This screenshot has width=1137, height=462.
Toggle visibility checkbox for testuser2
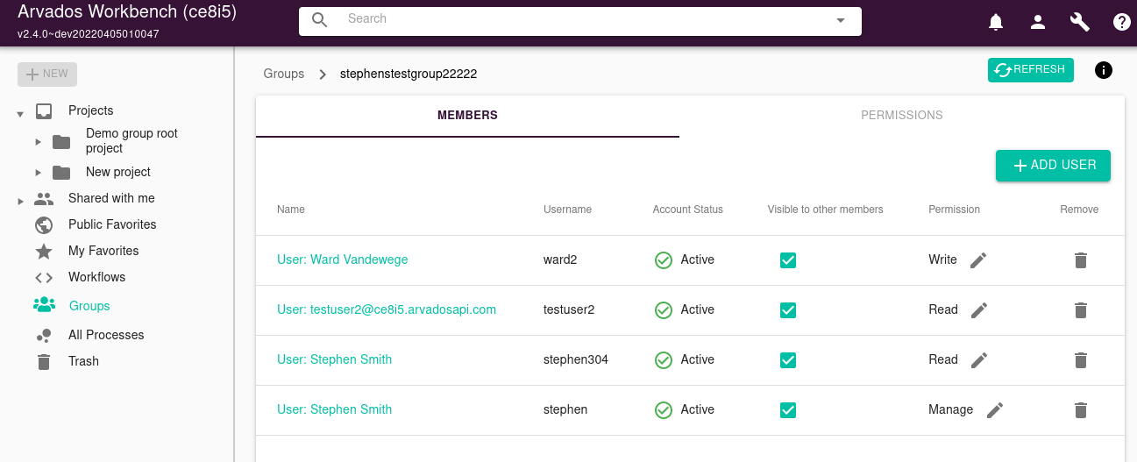point(788,310)
